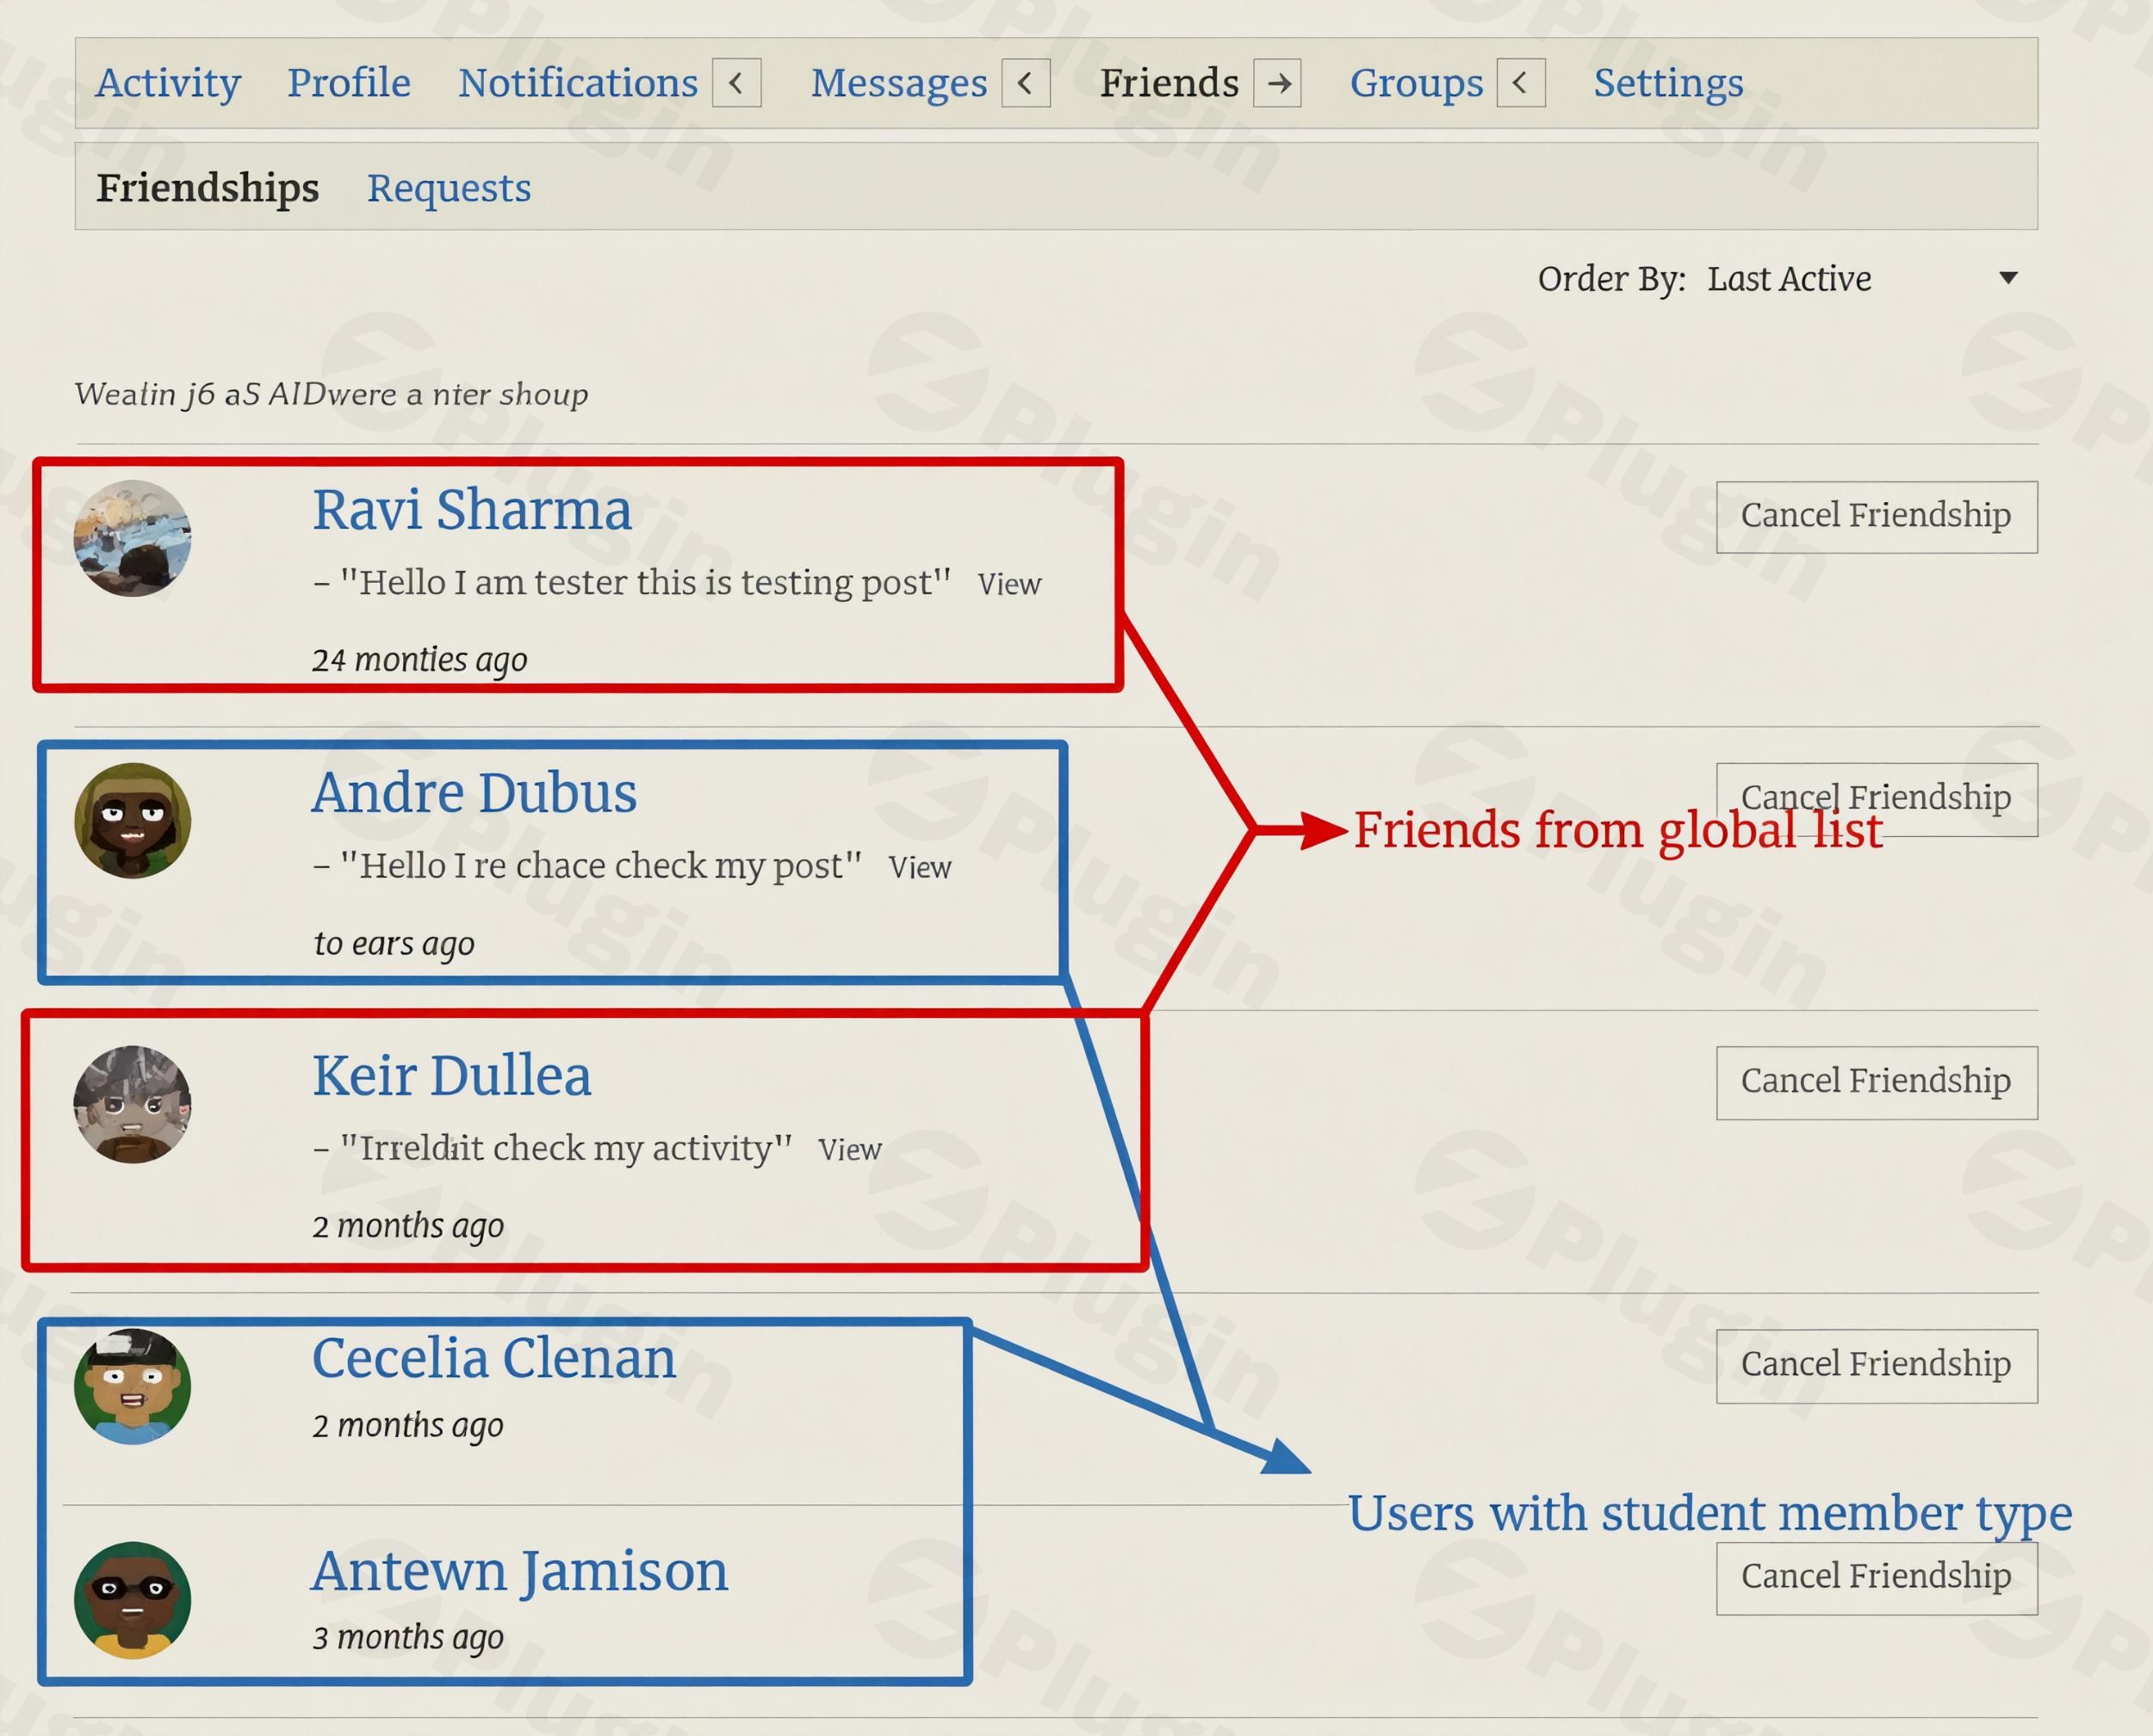2153x1736 pixels.
Task: Click Cecelia Clenan's avatar
Action: [133, 1387]
